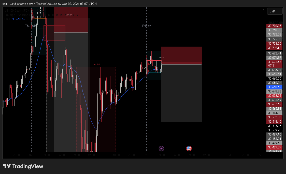286x174 pixels.
Task: Click the Thursday session label
Action: (x=32, y=26)
